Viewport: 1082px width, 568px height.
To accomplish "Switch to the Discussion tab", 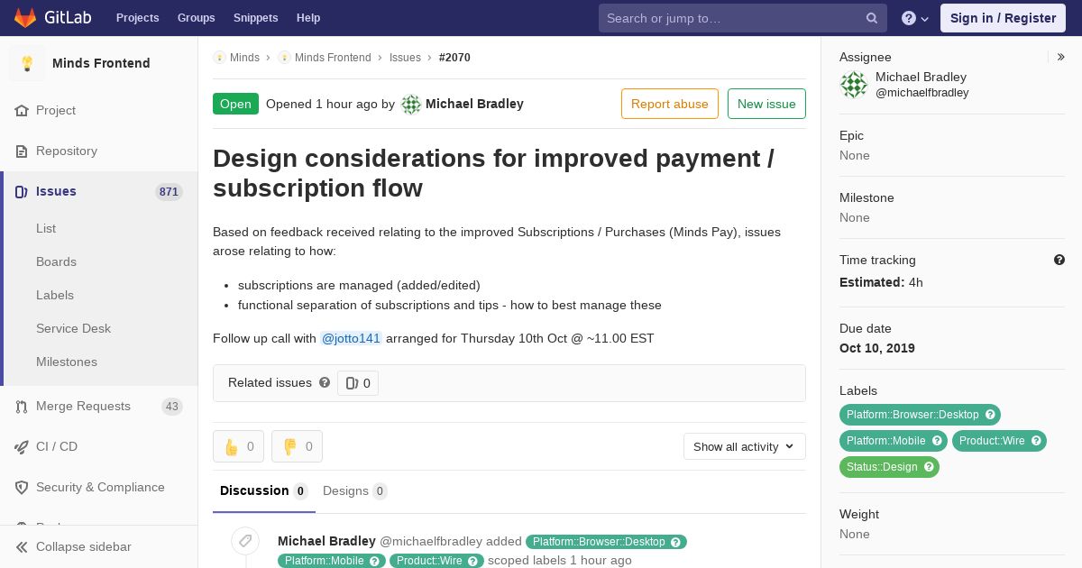I will point(264,490).
